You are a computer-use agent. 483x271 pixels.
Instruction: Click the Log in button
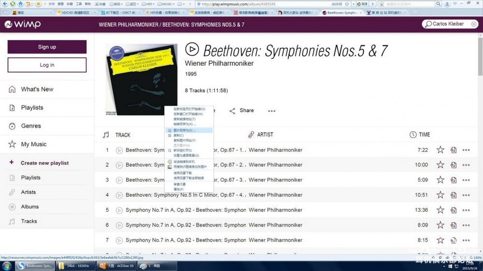47,65
